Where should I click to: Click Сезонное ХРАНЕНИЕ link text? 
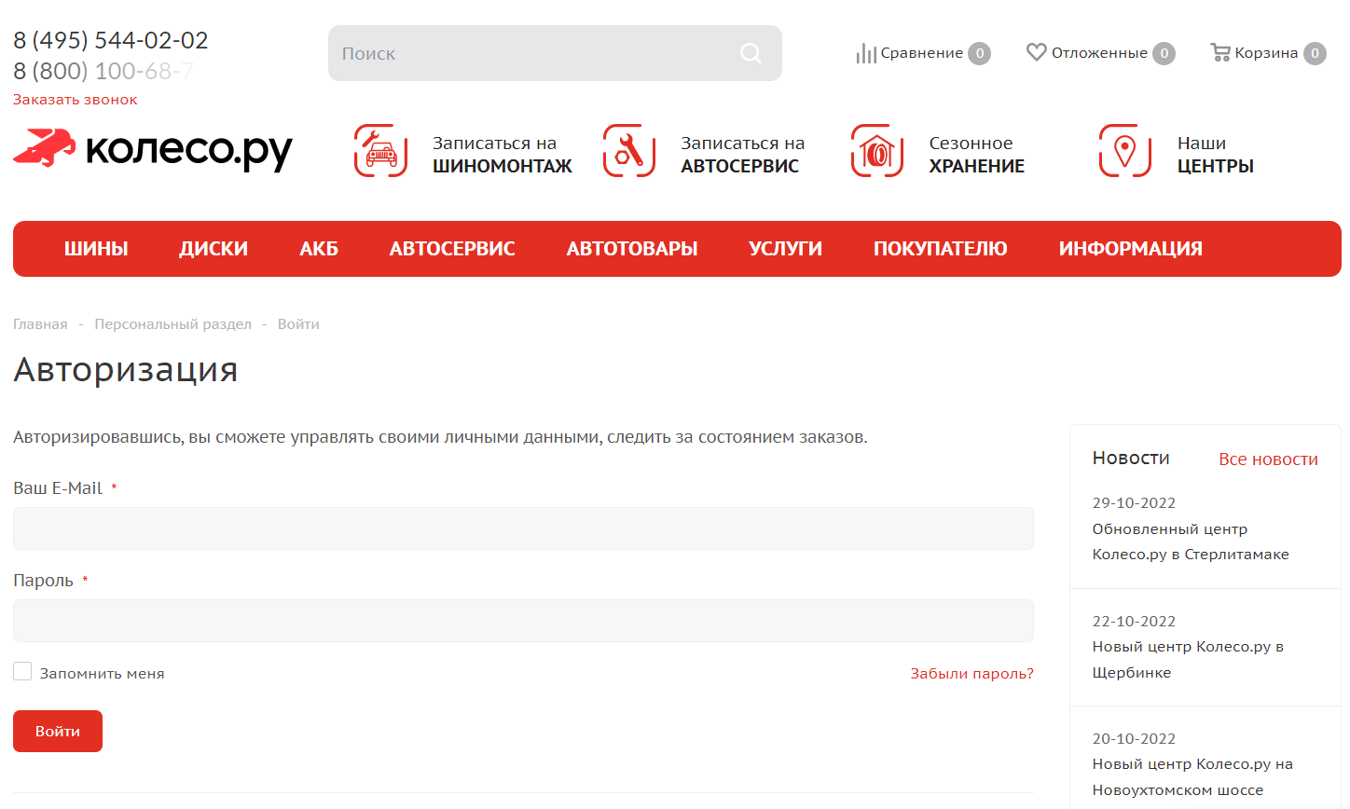point(976,155)
